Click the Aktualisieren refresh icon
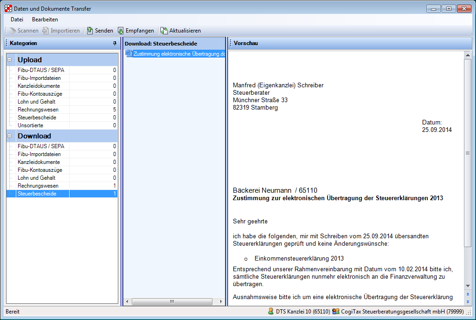 [x=163, y=30]
